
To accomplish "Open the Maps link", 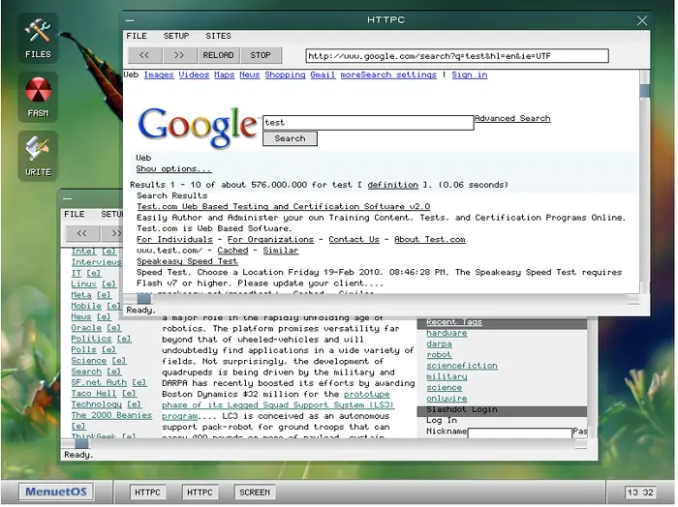I will pos(225,75).
